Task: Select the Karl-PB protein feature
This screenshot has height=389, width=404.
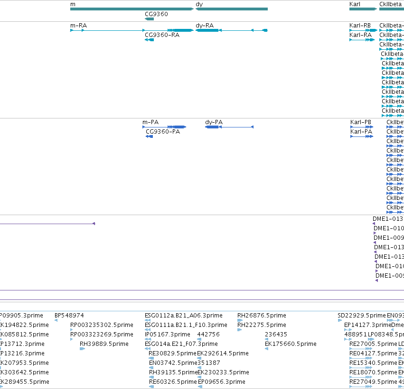Action: [362, 127]
